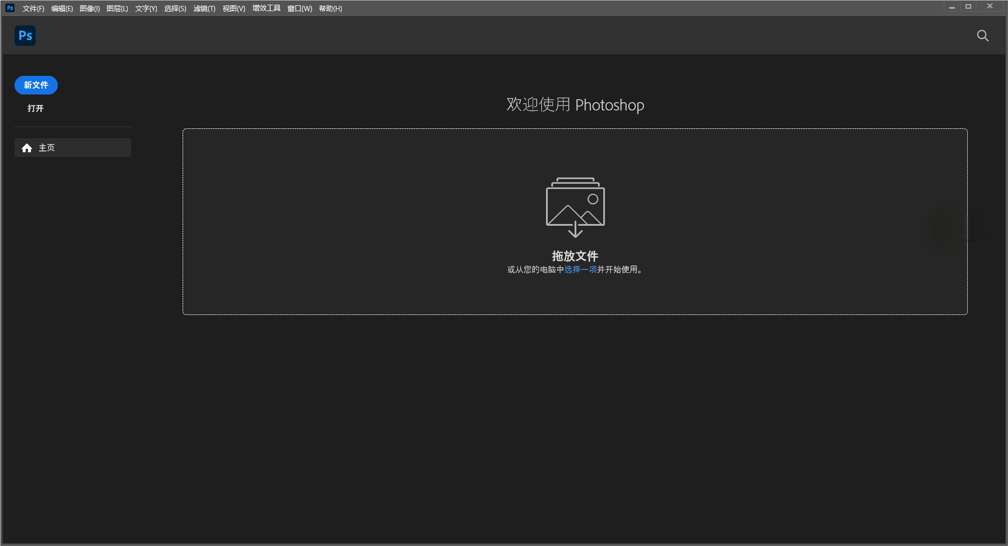Open the search icon at top right
Viewport: 1008px width, 546px height.
[x=982, y=36]
